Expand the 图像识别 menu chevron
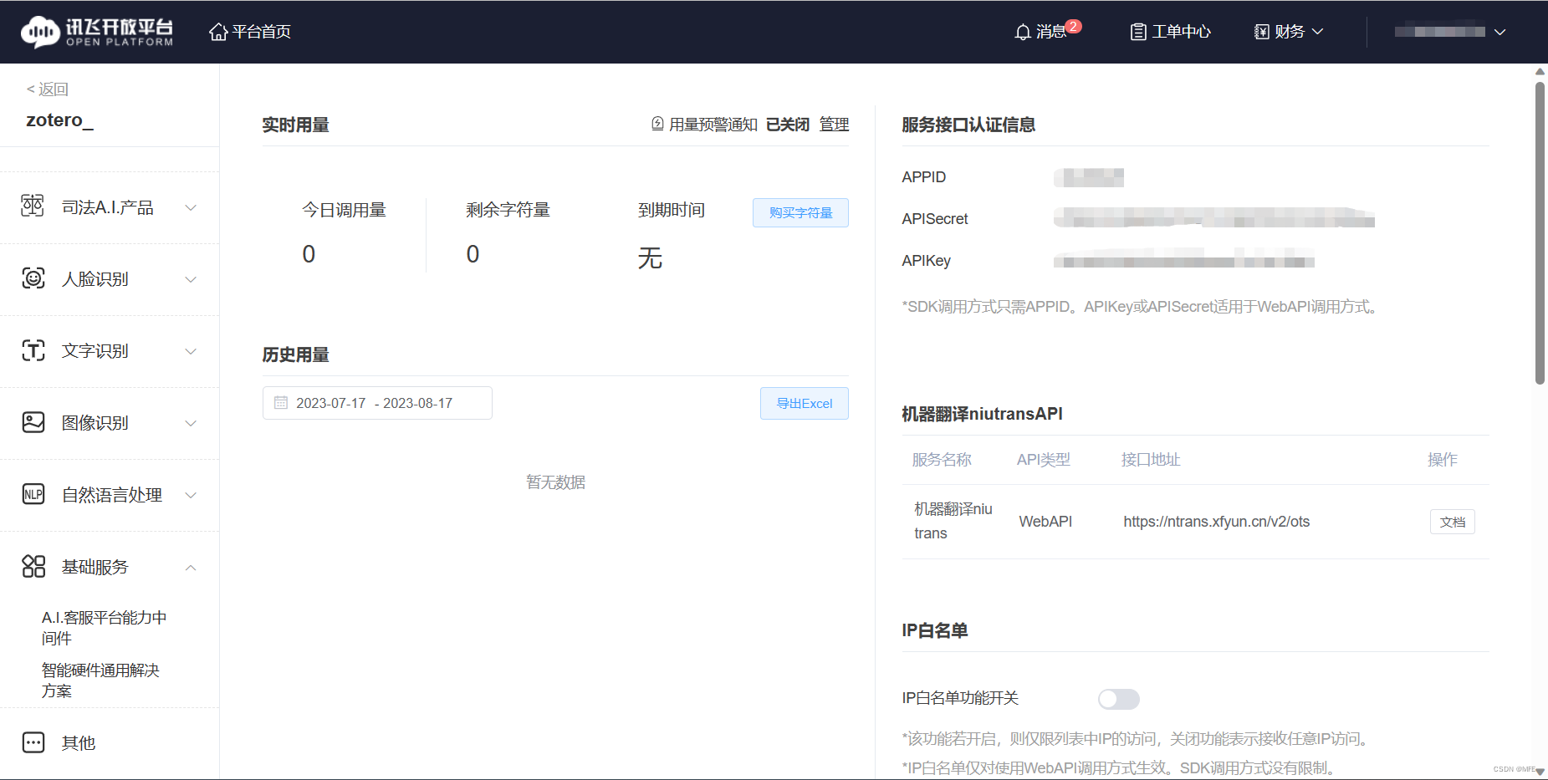The height and width of the screenshot is (780, 1548). pyautogui.click(x=191, y=423)
